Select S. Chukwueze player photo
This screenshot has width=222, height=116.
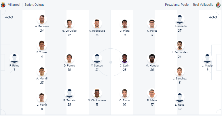97,93
